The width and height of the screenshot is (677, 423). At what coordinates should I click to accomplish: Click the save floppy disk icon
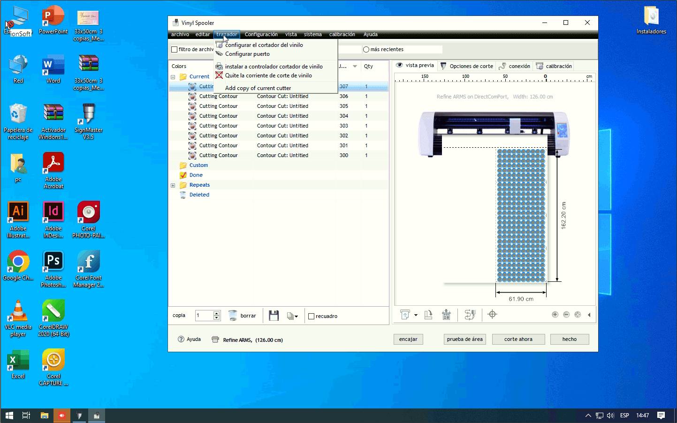(x=274, y=316)
